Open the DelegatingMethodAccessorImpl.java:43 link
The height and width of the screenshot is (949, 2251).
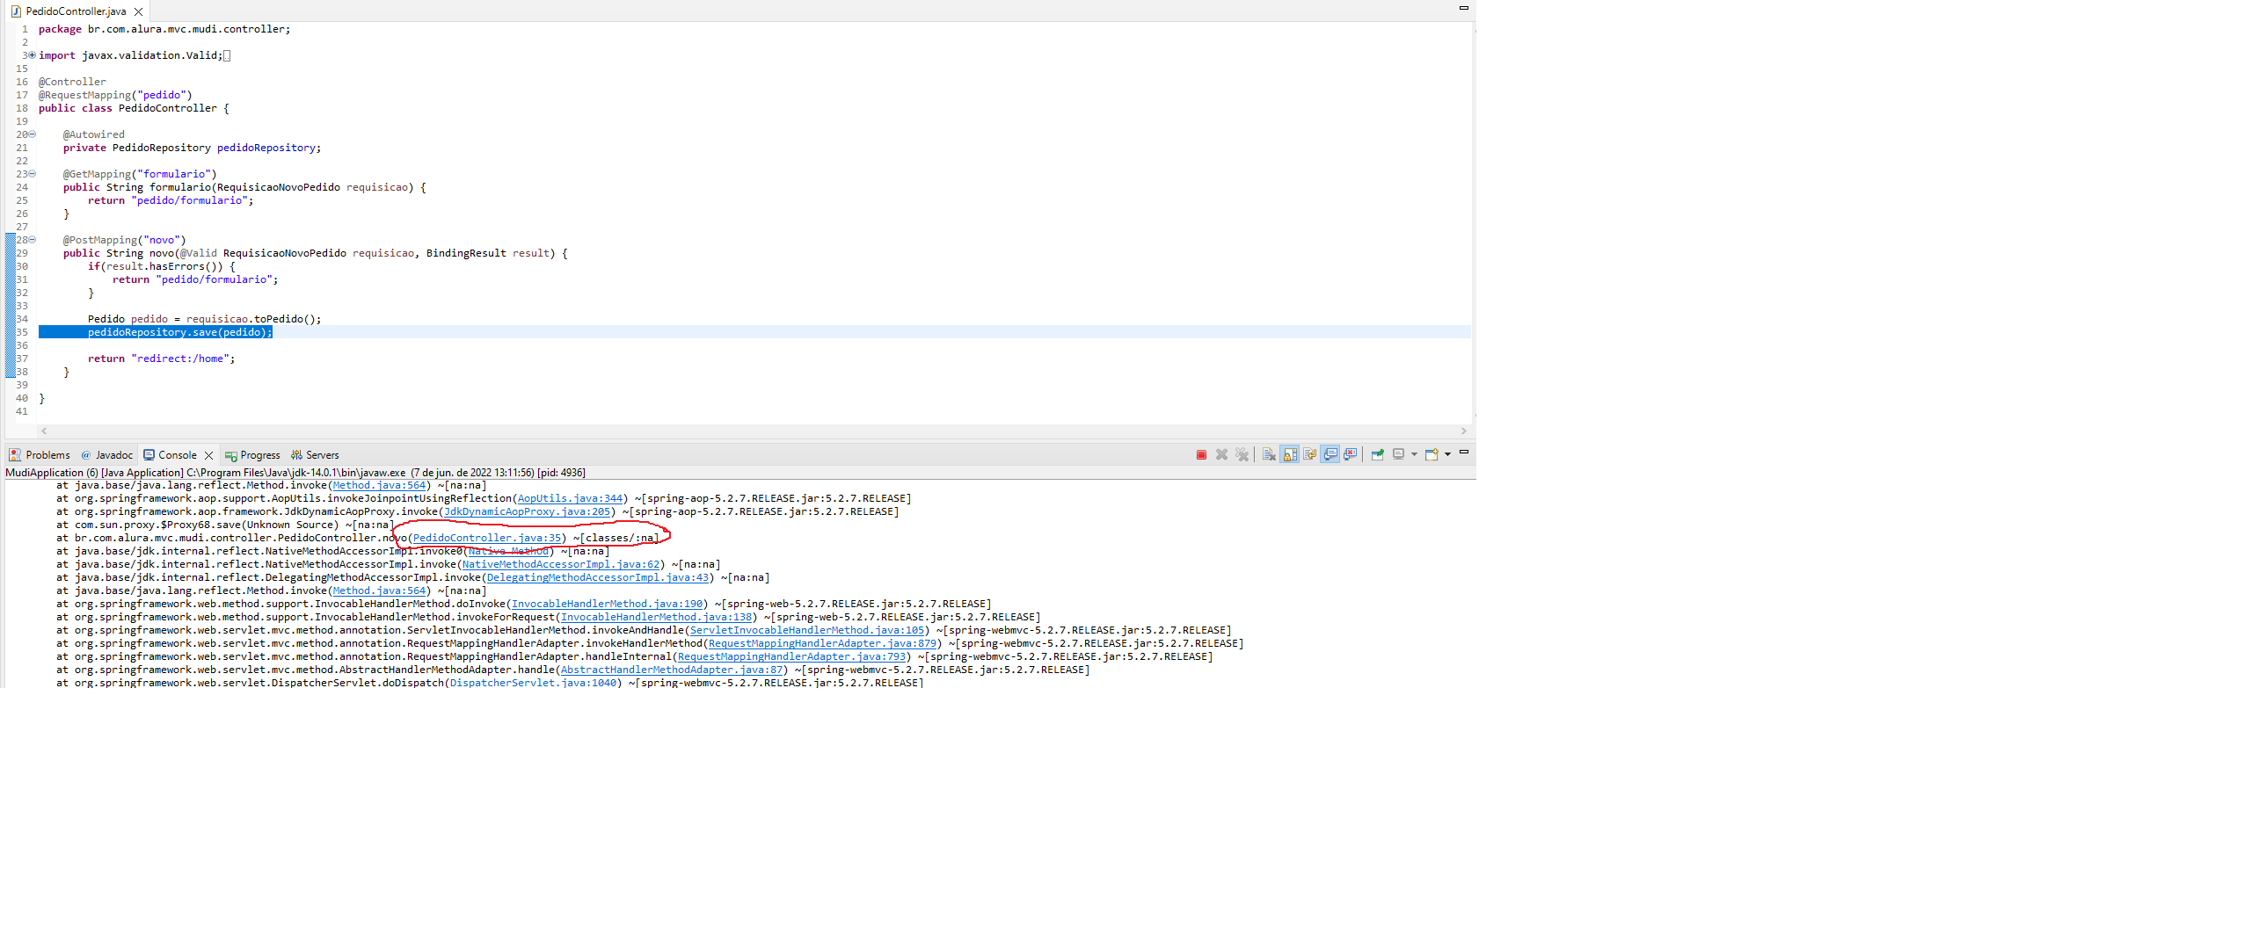[598, 577]
